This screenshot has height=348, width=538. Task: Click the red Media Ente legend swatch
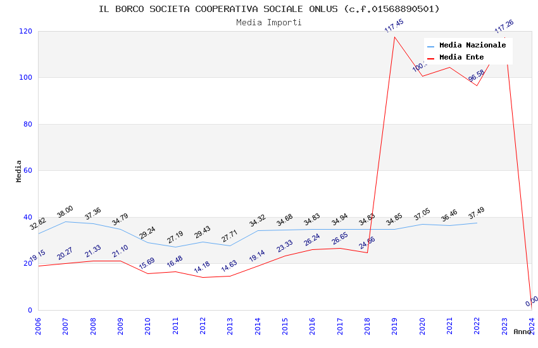pos(430,58)
